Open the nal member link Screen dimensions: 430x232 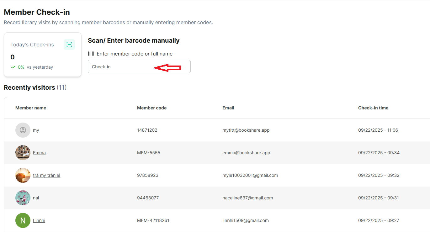coord(36,198)
